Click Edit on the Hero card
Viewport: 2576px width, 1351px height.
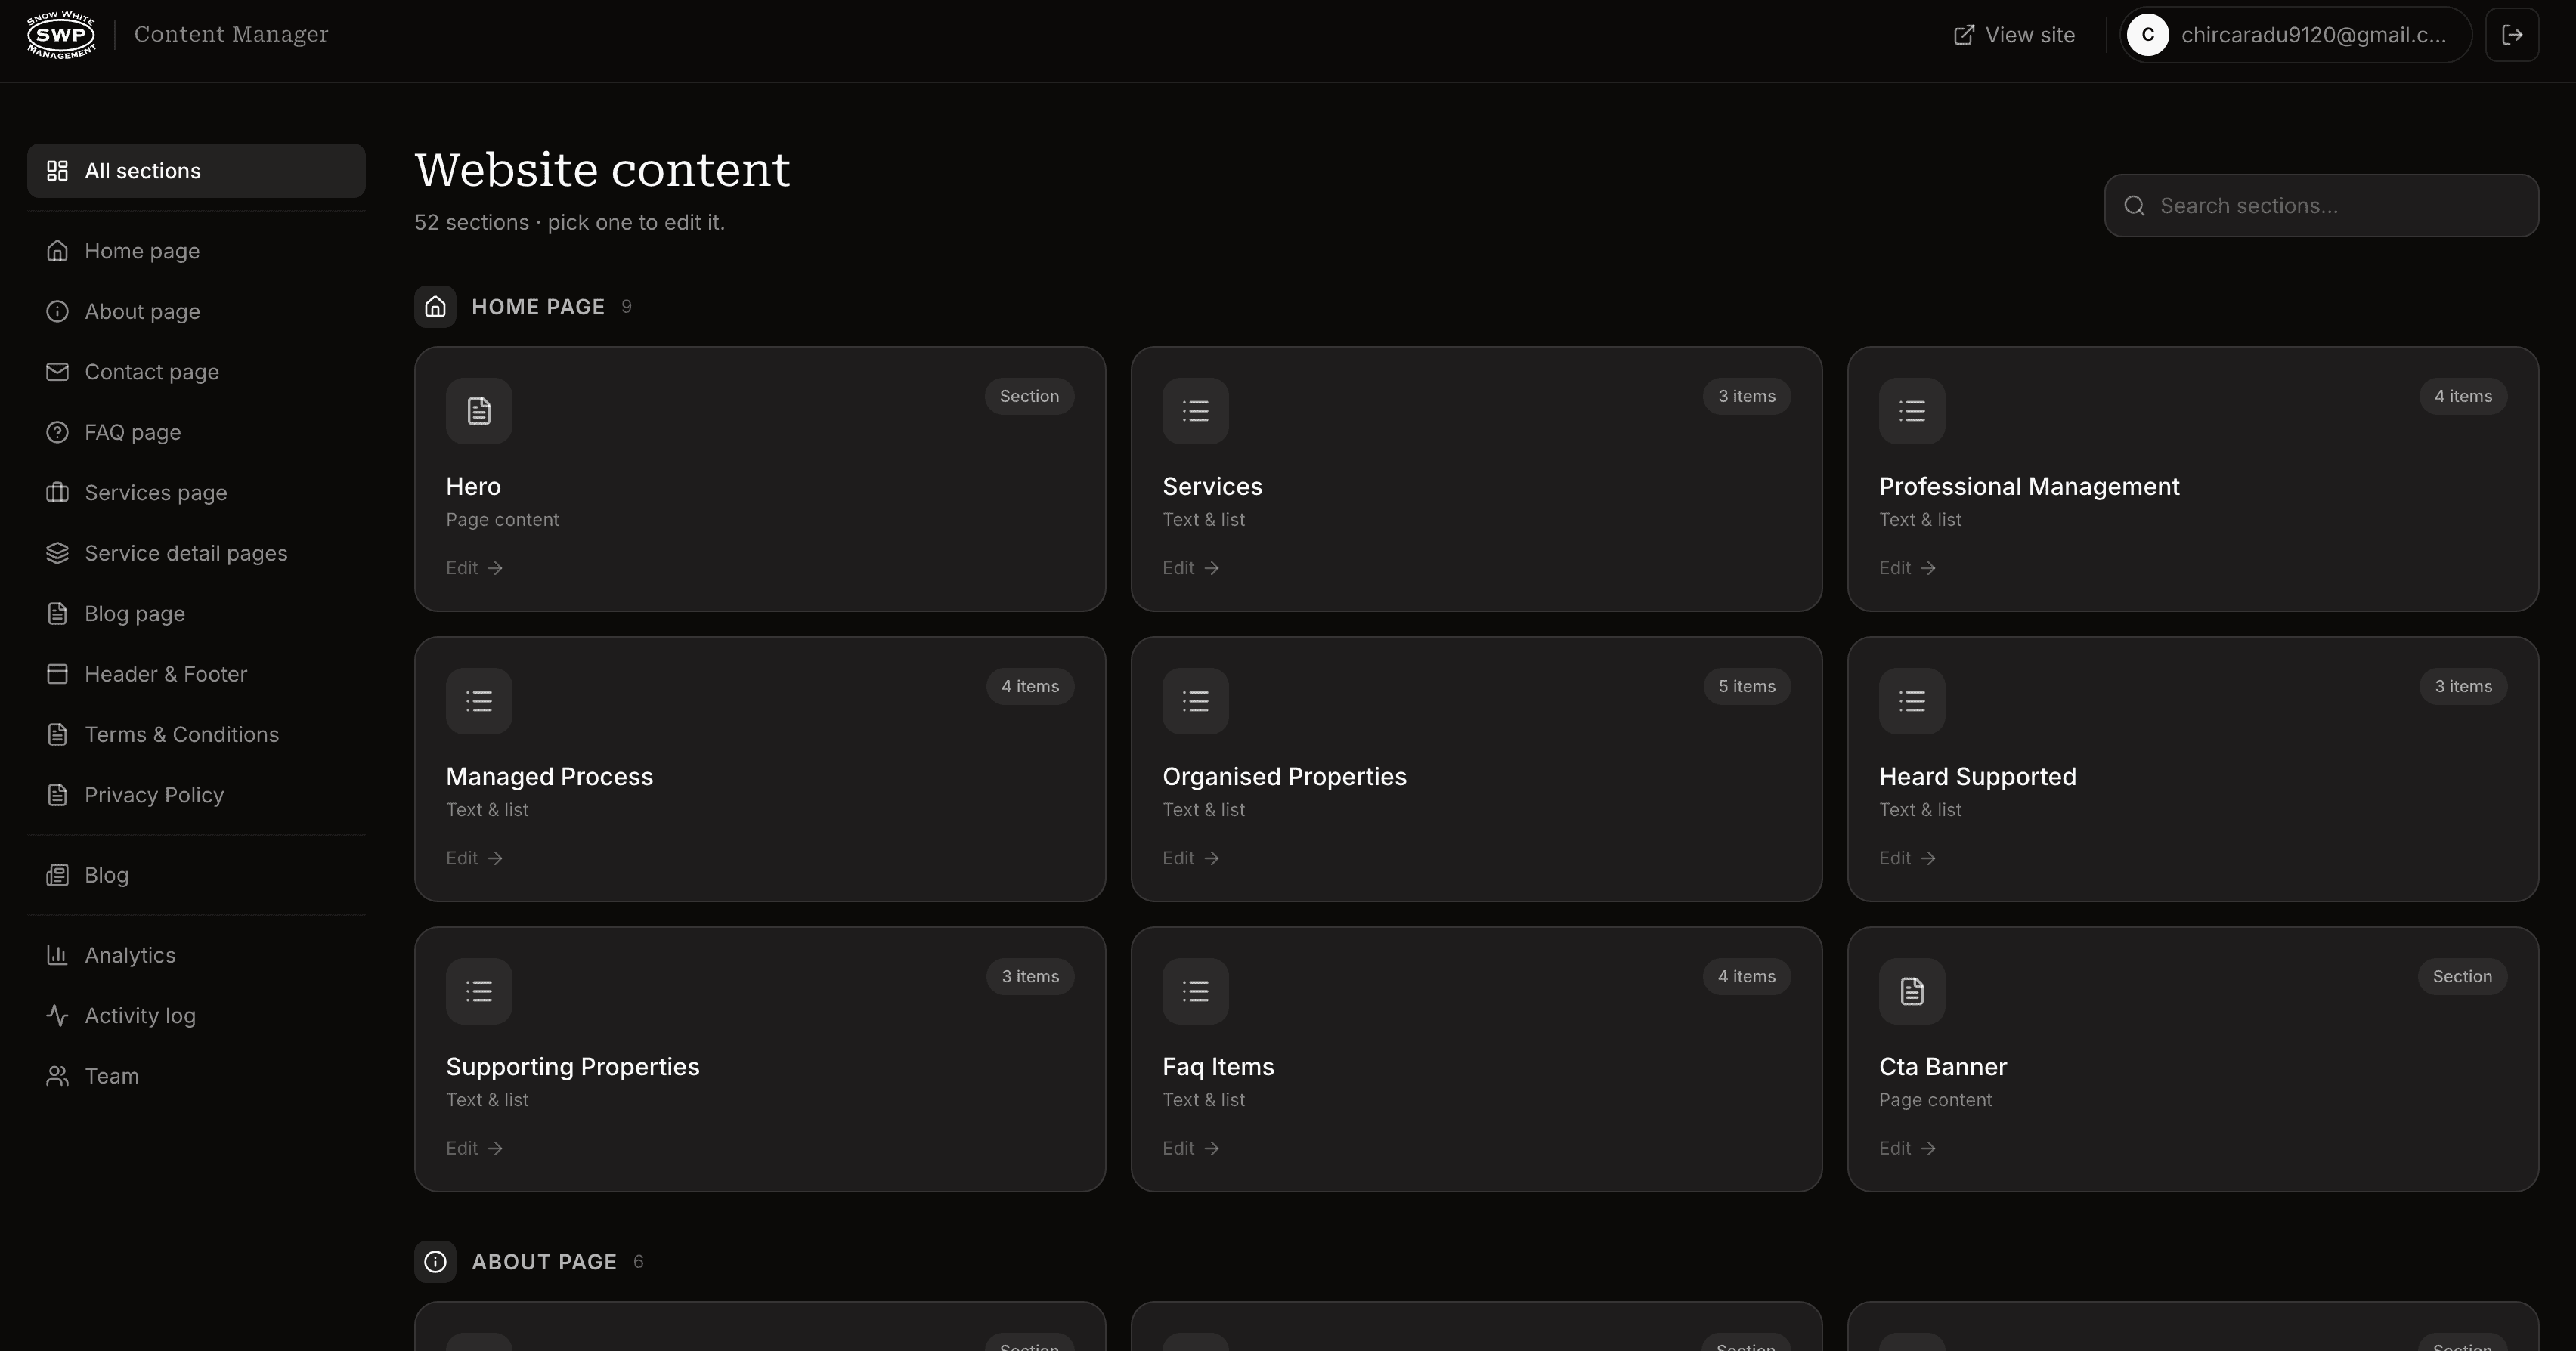[475, 568]
